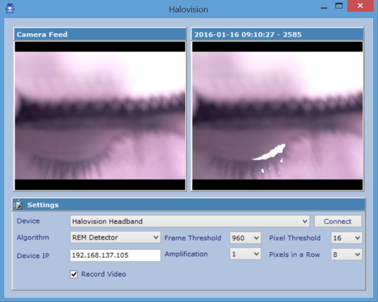Click into the Device IP address field
The width and height of the screenshot is (378, 302).
pyautogui.click(x=115, y=255)
